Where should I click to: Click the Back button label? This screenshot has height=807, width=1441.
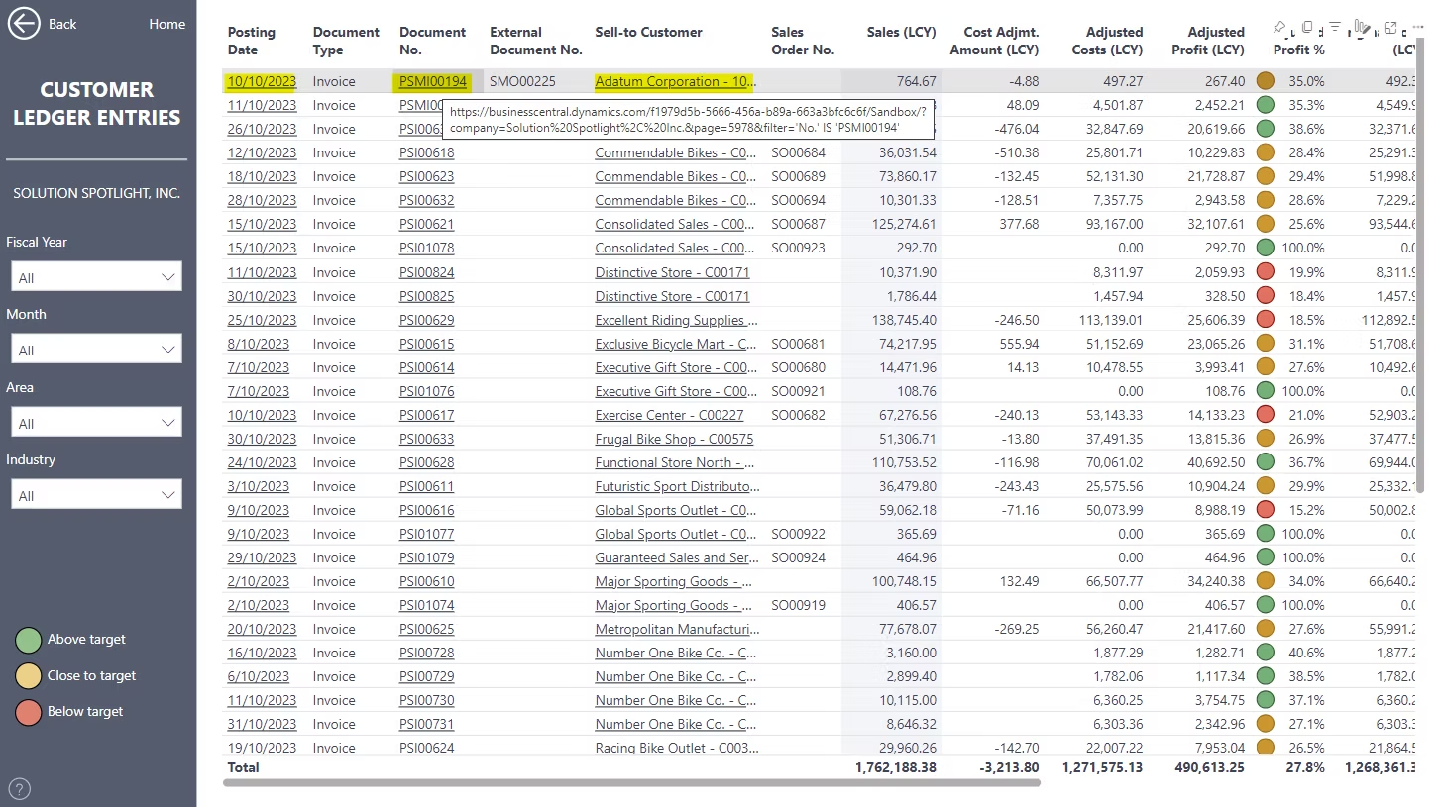[62, 24]
